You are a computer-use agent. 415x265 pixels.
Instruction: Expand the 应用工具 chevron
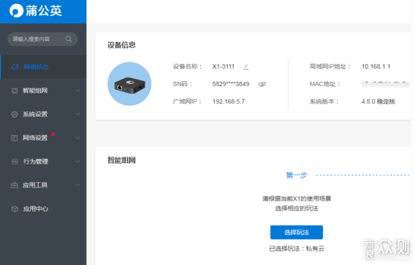[x=78, y=184]
